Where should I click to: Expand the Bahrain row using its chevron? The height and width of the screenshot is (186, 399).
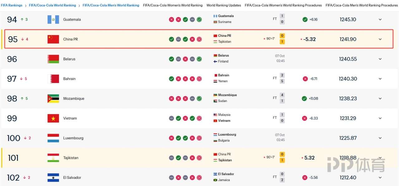[380, 79]
